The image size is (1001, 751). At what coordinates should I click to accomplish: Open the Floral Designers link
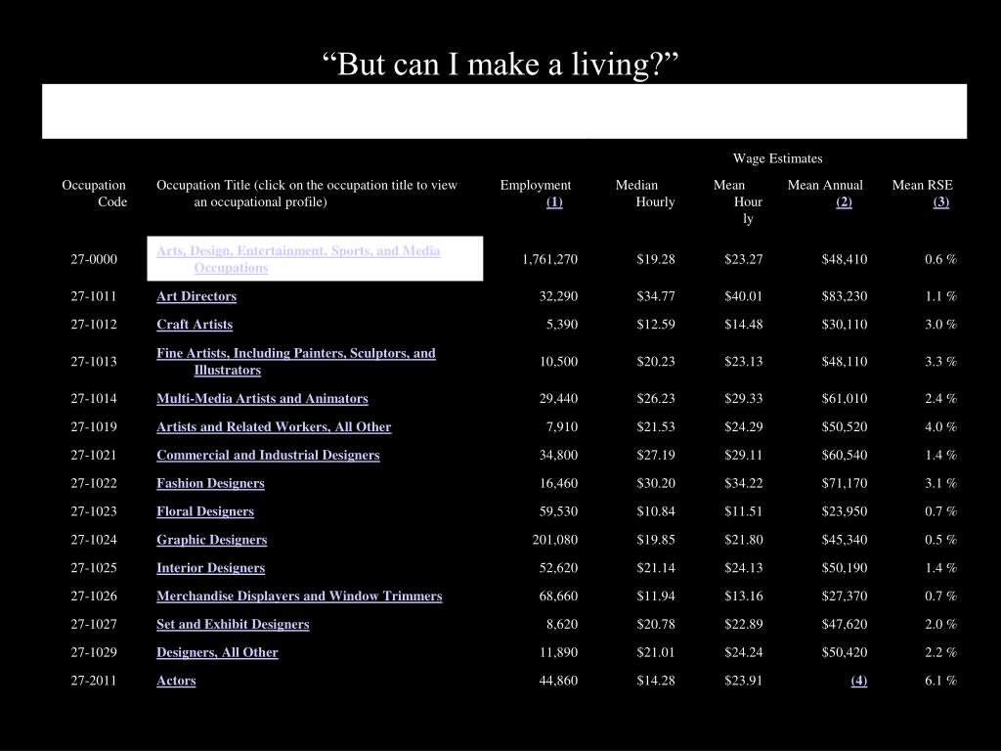pos(205,510)
